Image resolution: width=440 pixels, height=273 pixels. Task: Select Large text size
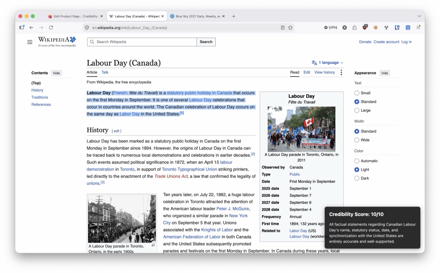coord(357,110)
